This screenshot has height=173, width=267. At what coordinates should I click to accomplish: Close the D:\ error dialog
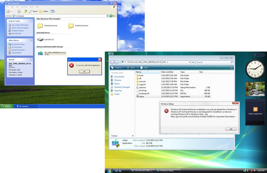click(x=100, y=60)
